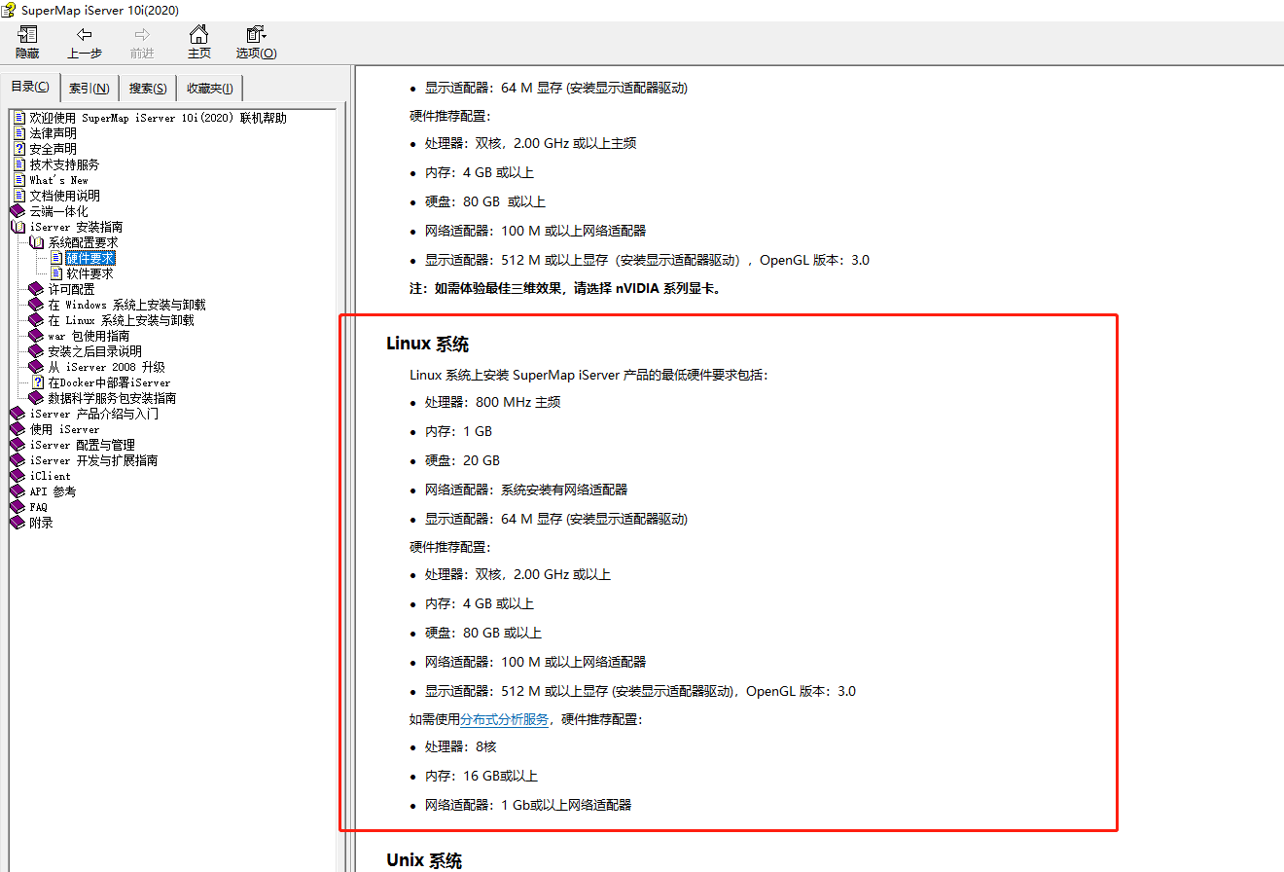This screenshot has width=1284, height=872.
Task: Select the war 包使用指南 label
Action: pos(89,336)
